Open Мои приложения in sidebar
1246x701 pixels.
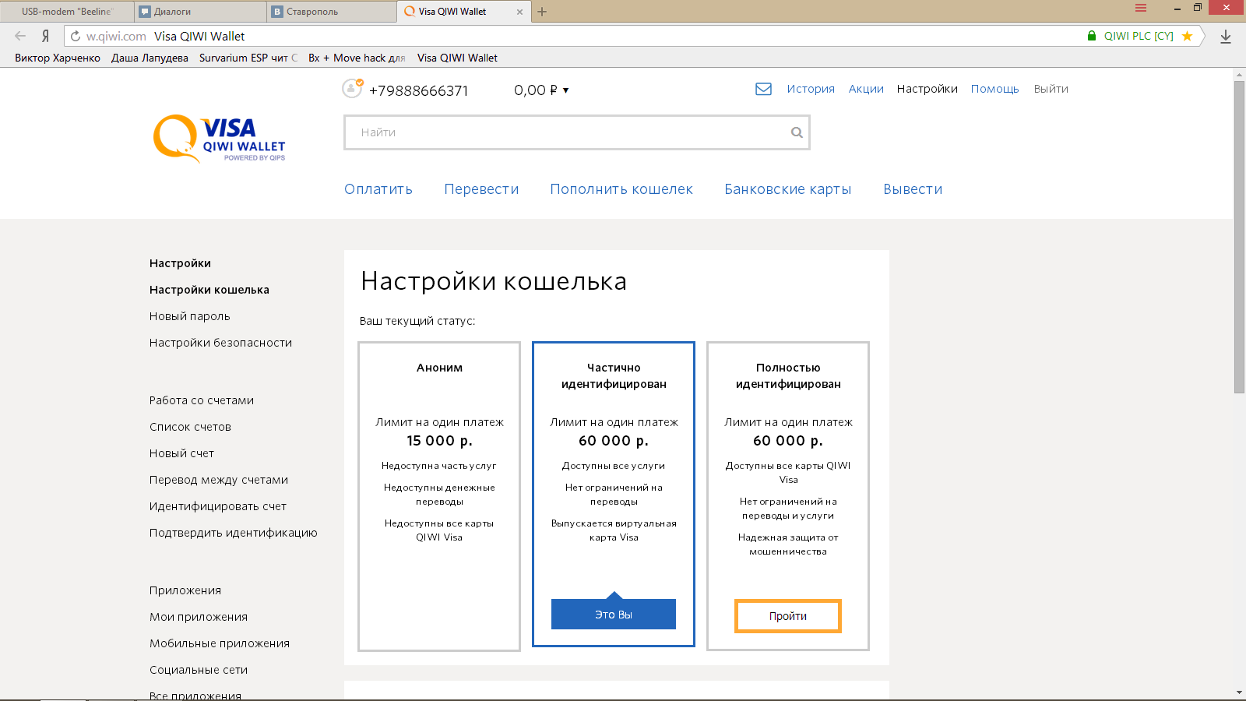click(x=199, y=617)
